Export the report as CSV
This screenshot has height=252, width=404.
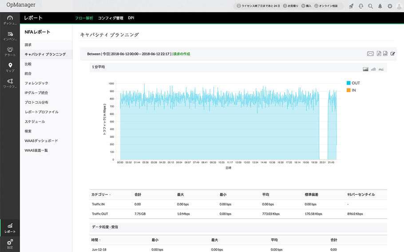(x=385, y=54)
